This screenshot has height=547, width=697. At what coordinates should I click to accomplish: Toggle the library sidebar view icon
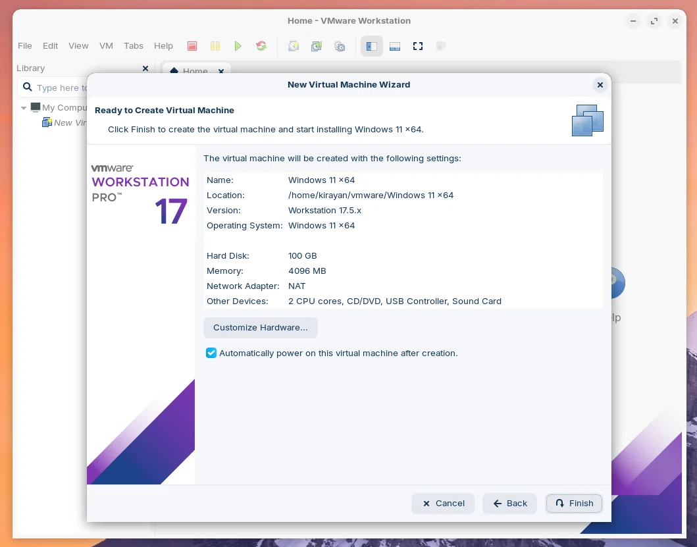pyautogui.click(x=372, y=46)
